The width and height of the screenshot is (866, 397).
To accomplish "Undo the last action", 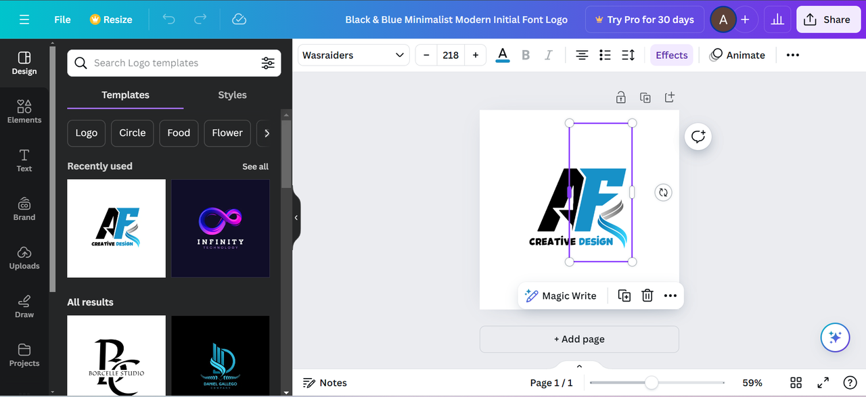I will [x=169, y=20].
